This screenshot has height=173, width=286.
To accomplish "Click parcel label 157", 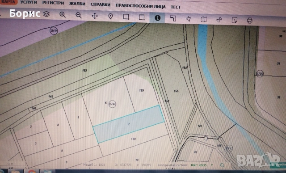I will click(167, 101).
